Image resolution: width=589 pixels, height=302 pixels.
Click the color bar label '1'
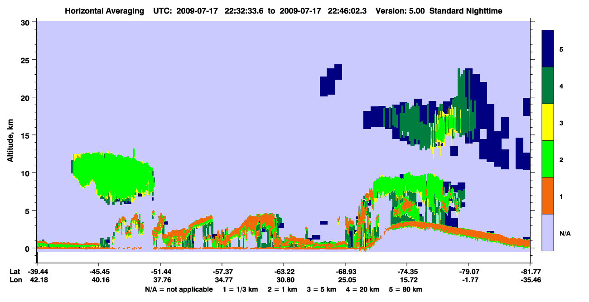coord(561,196)
